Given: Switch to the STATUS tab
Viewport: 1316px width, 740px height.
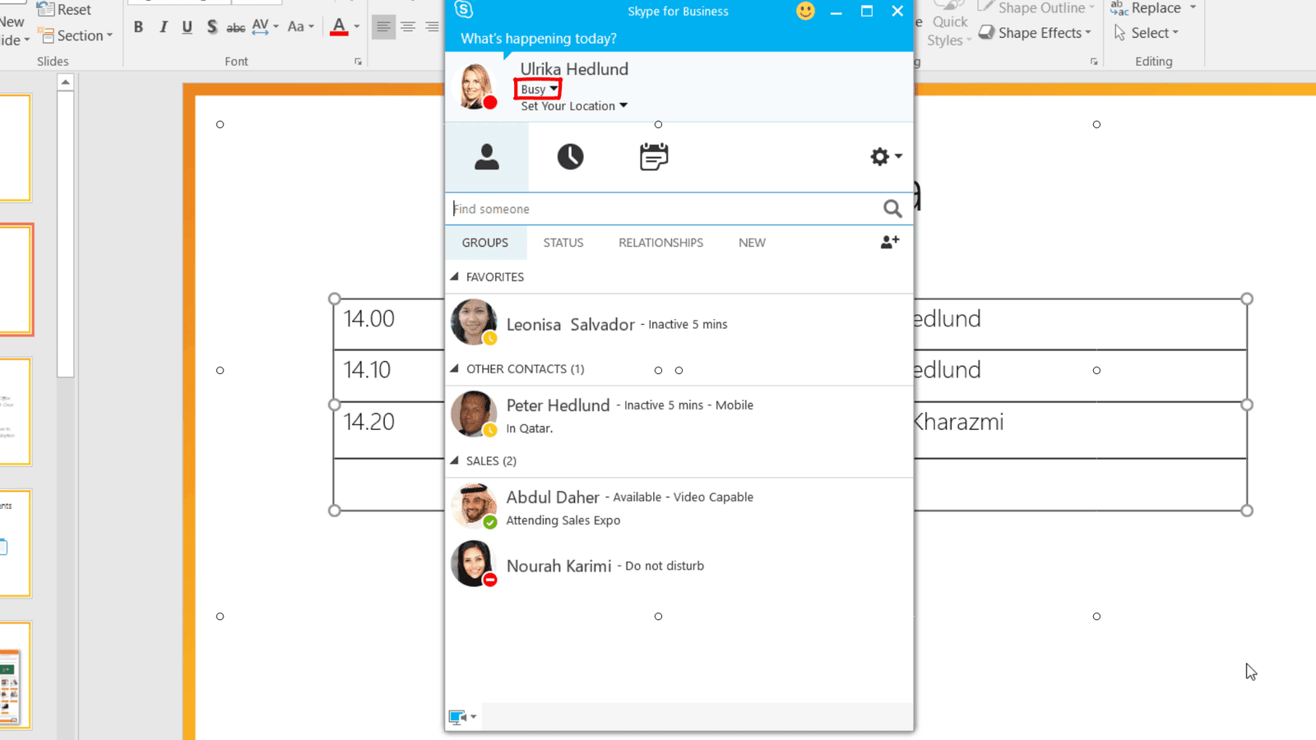Looking at the screenshot, I should pyautogui.click(x=563, y=243).
